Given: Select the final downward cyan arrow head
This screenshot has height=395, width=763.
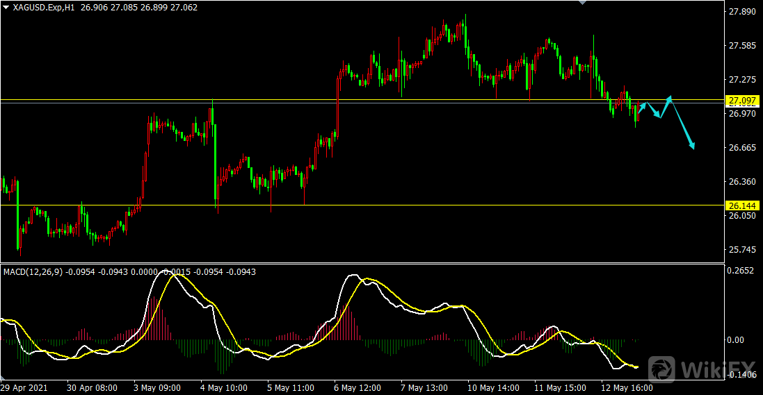Looking at the screenshot, I should 691,145.
